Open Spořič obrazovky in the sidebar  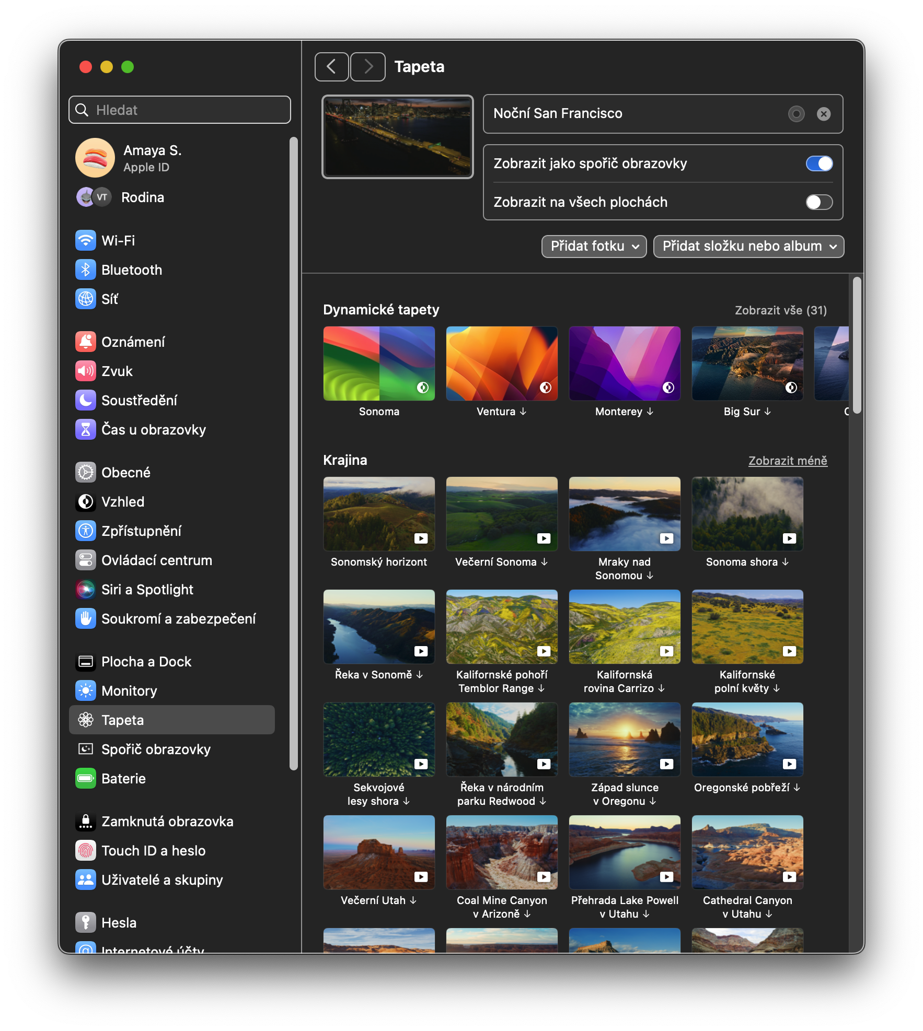point(156,749)
